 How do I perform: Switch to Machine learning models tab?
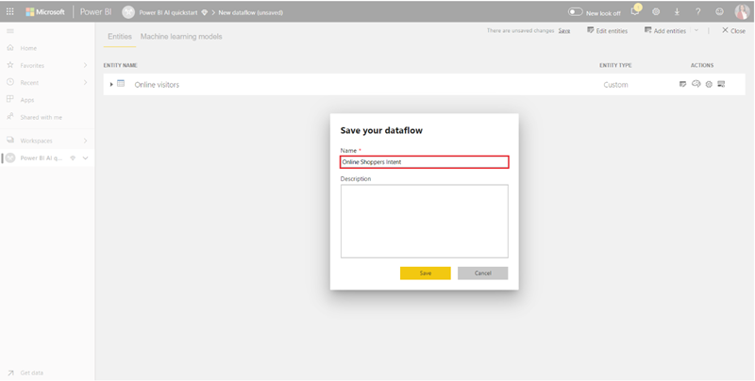[x=181, y=36]
